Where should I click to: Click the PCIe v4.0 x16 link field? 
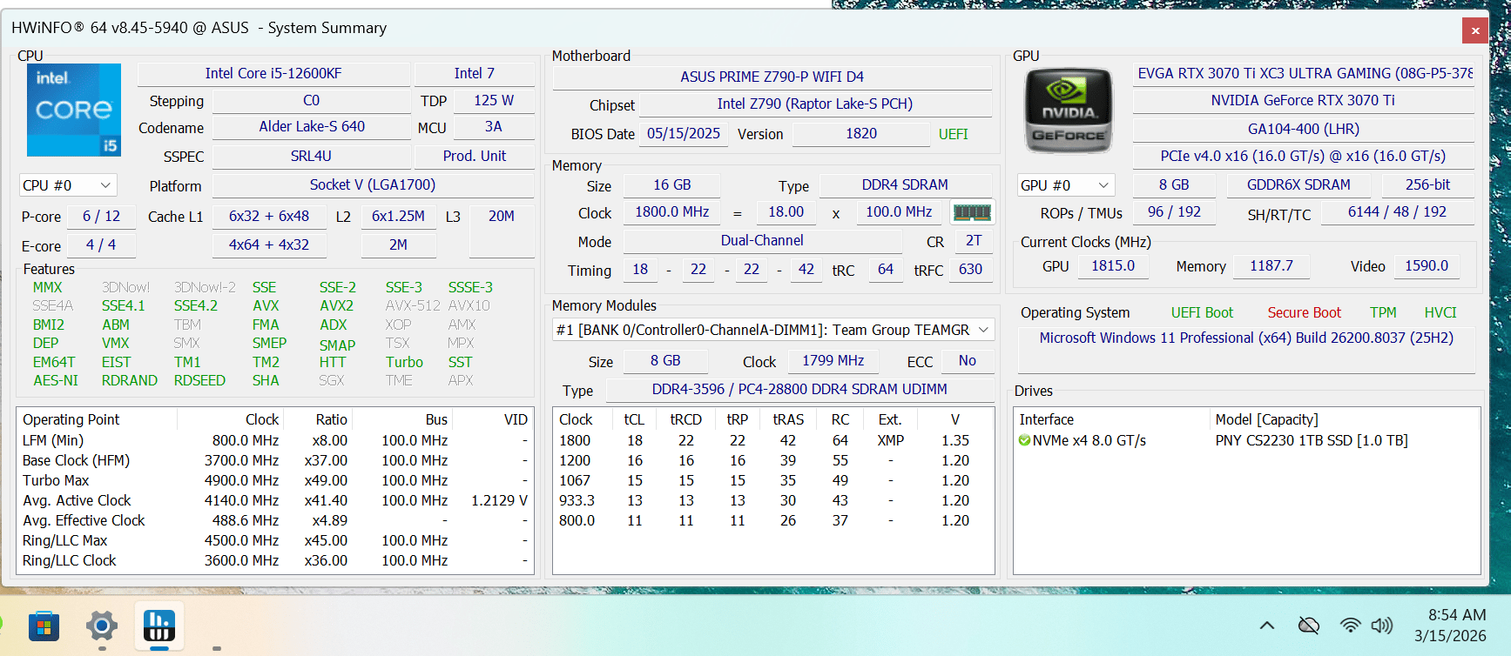[x=1304, y=156]
